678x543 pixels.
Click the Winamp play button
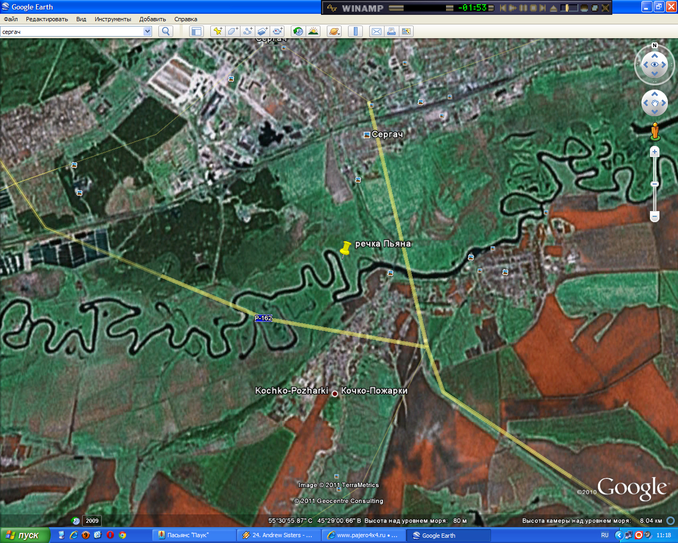[513, 8]
